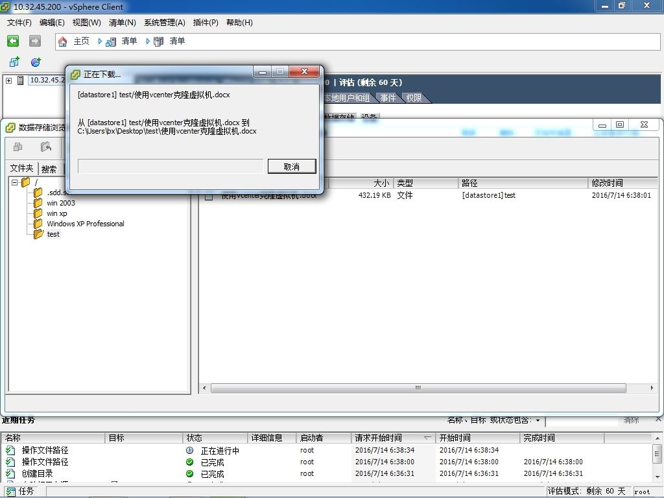Viewport: 664px width, 498px height.
Task: Open the 插件(P) menu
Action: (x=206, y=23)
